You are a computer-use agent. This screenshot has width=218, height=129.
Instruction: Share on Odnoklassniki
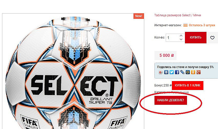(193, 72)
